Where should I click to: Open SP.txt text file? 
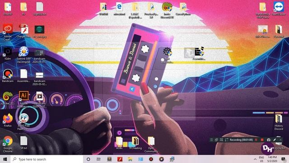point(23,143)
